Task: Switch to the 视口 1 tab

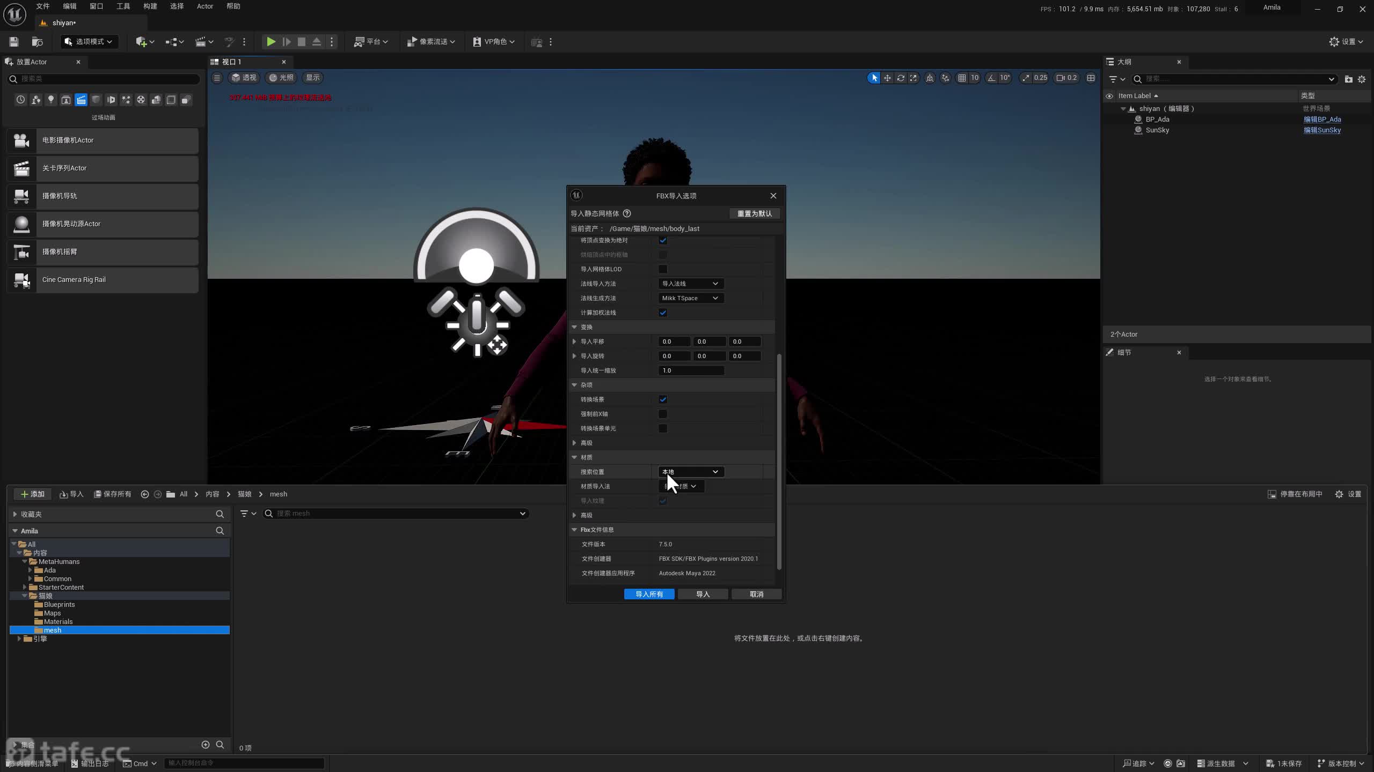Action: (x=232, y=62)
